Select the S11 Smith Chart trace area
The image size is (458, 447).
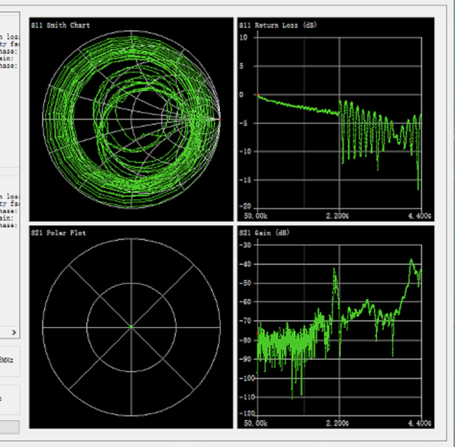[131, 120]
